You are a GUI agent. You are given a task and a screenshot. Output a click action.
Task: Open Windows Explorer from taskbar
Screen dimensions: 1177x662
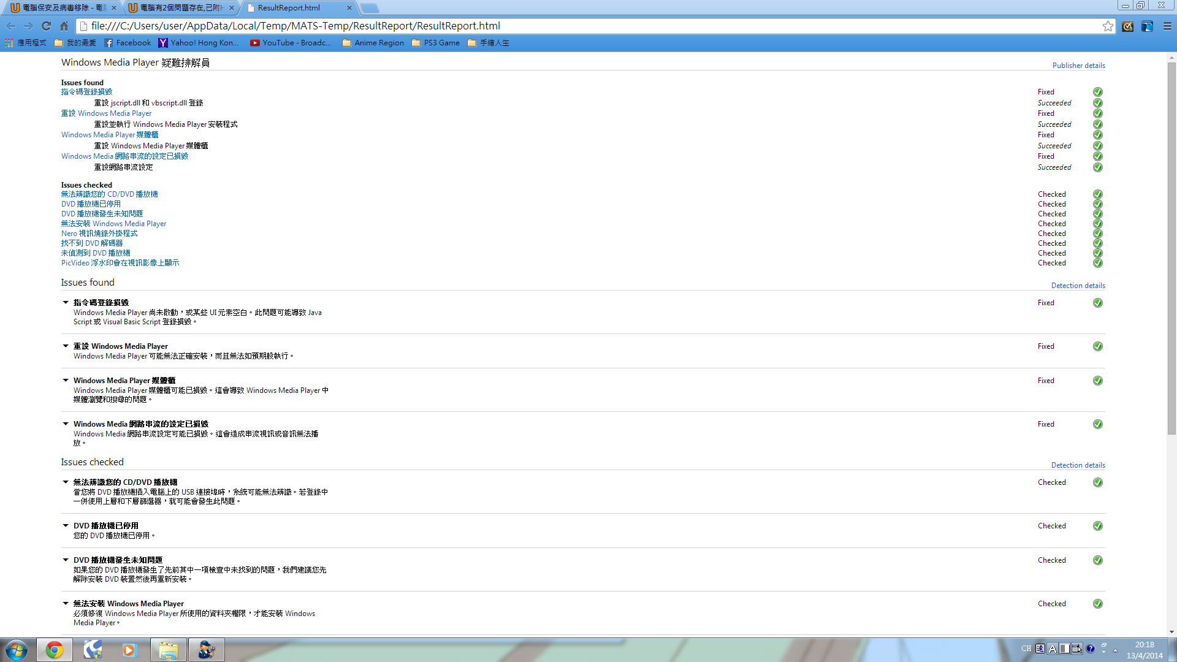168,650
